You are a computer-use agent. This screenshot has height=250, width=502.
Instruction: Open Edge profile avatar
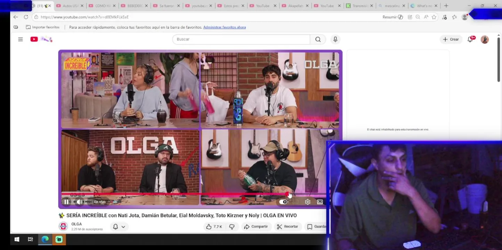464,17
